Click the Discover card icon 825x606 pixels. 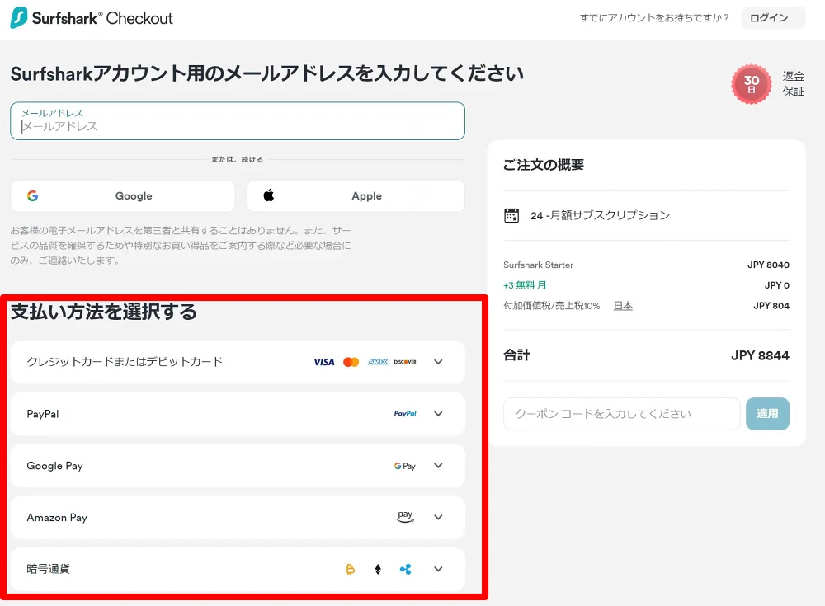405,362
